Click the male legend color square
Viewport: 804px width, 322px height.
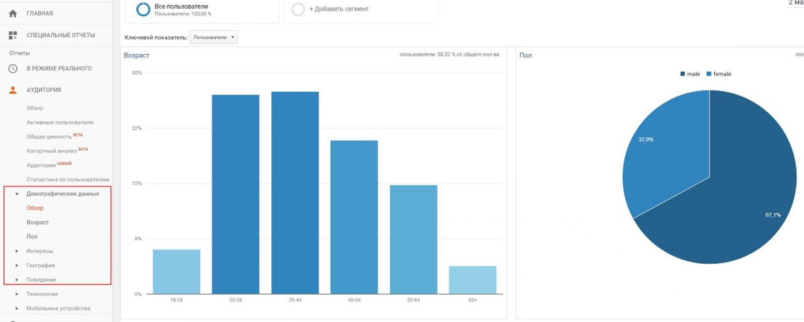(x=683, y=74)
